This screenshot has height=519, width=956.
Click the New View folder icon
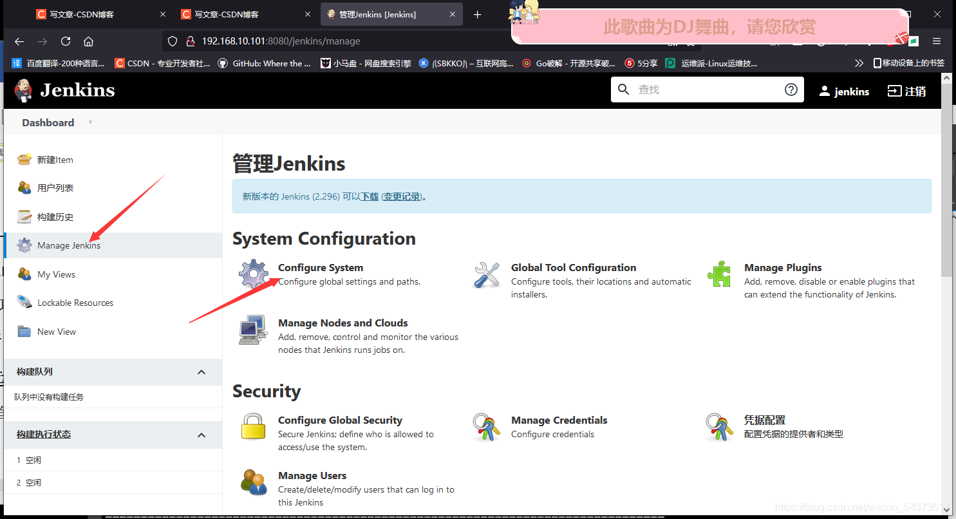24,332
